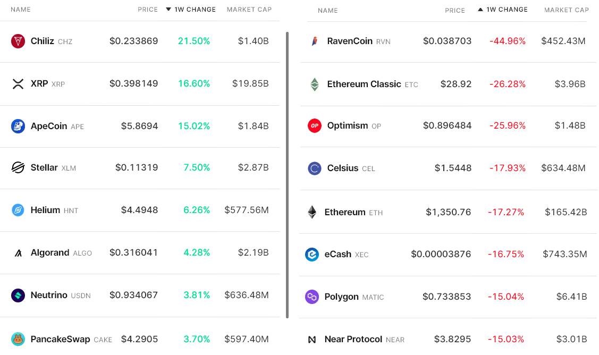Screen dimensions: 599x355
Task: Click the Chiliz coin logo icon
Action: pyautogui.click(x=18, y=41)
